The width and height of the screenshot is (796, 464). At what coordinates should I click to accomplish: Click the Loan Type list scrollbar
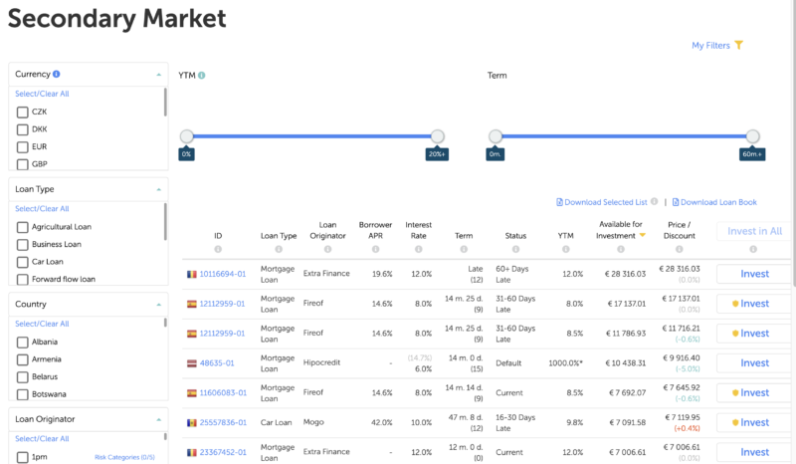click(x=165, y=222)
